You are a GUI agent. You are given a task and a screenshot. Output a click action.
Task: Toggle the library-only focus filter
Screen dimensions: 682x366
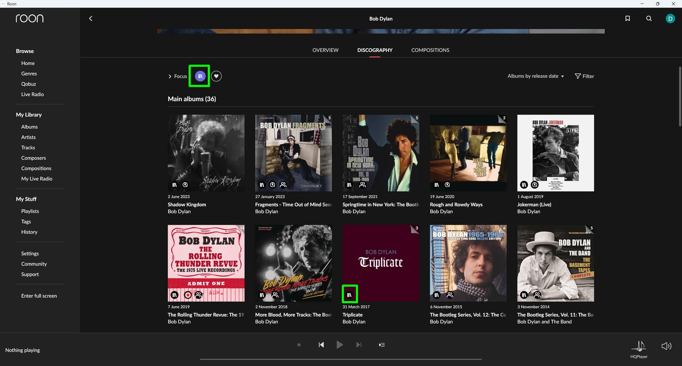(200, 76)
